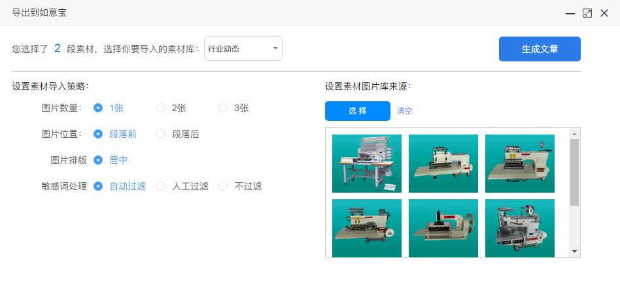Maximize the 导出到如意宝 dialog window
Screen dimensions: 620x305
(x=587, y=13)
